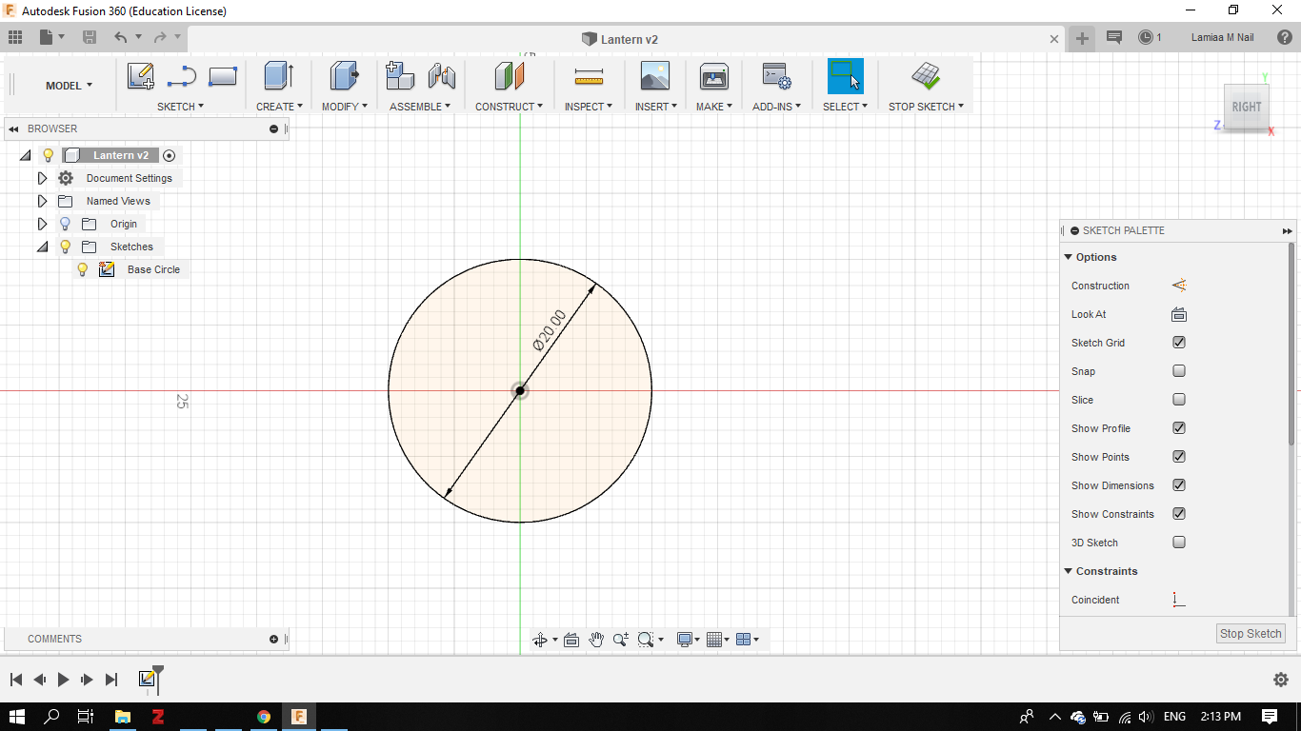Uncheck the Show Points checkbox

[x=1179, y=457]
